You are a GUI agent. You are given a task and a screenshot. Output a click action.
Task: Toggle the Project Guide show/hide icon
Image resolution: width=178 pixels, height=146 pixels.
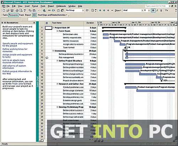[34, 15]
